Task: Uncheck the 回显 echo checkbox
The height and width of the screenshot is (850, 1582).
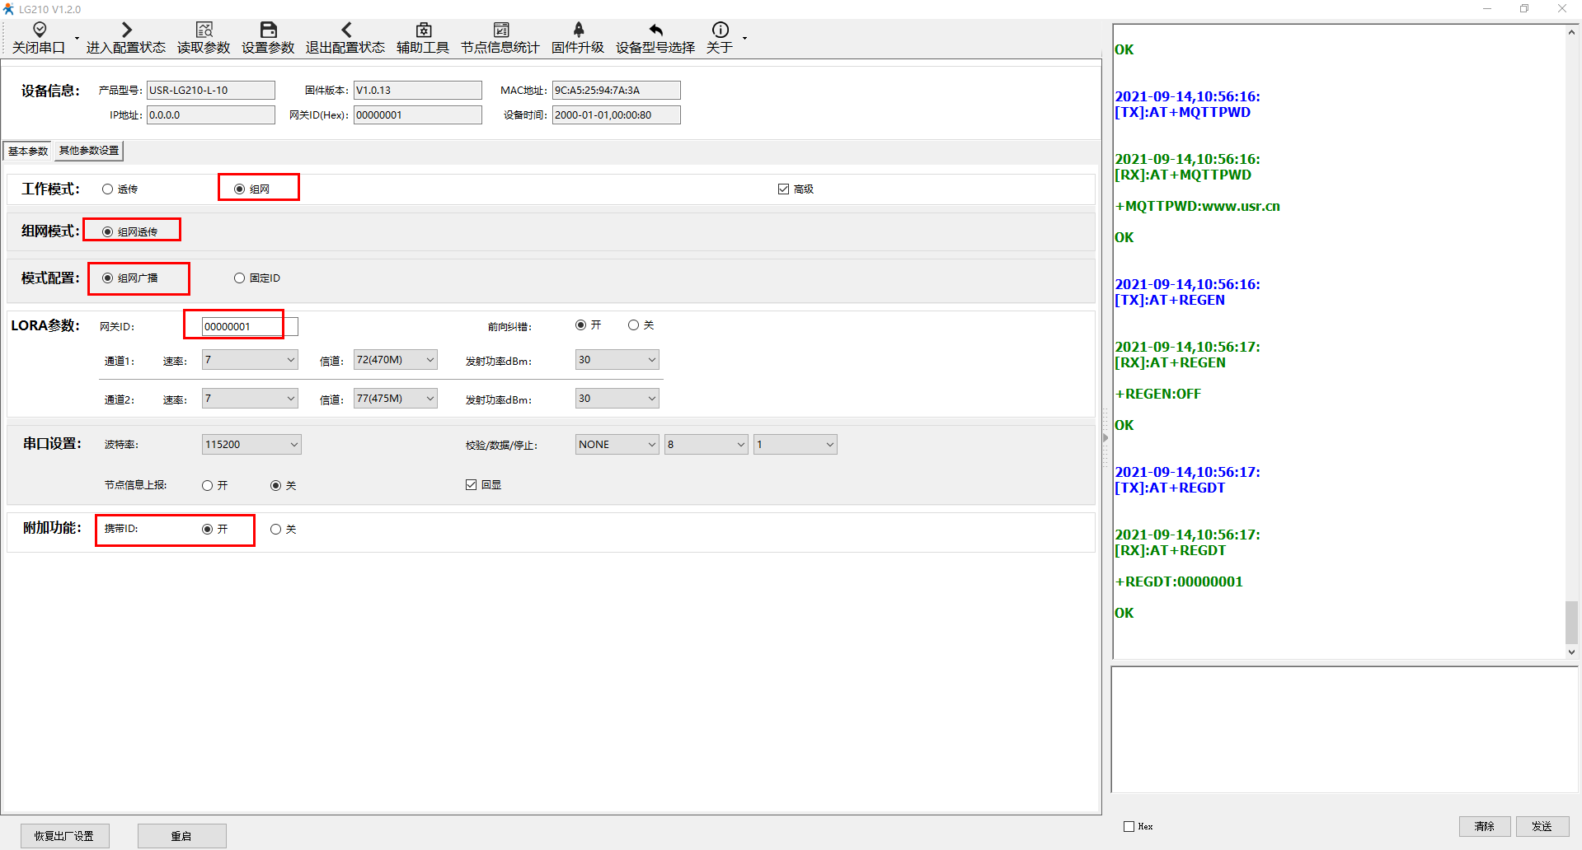Action: point(472,485)
